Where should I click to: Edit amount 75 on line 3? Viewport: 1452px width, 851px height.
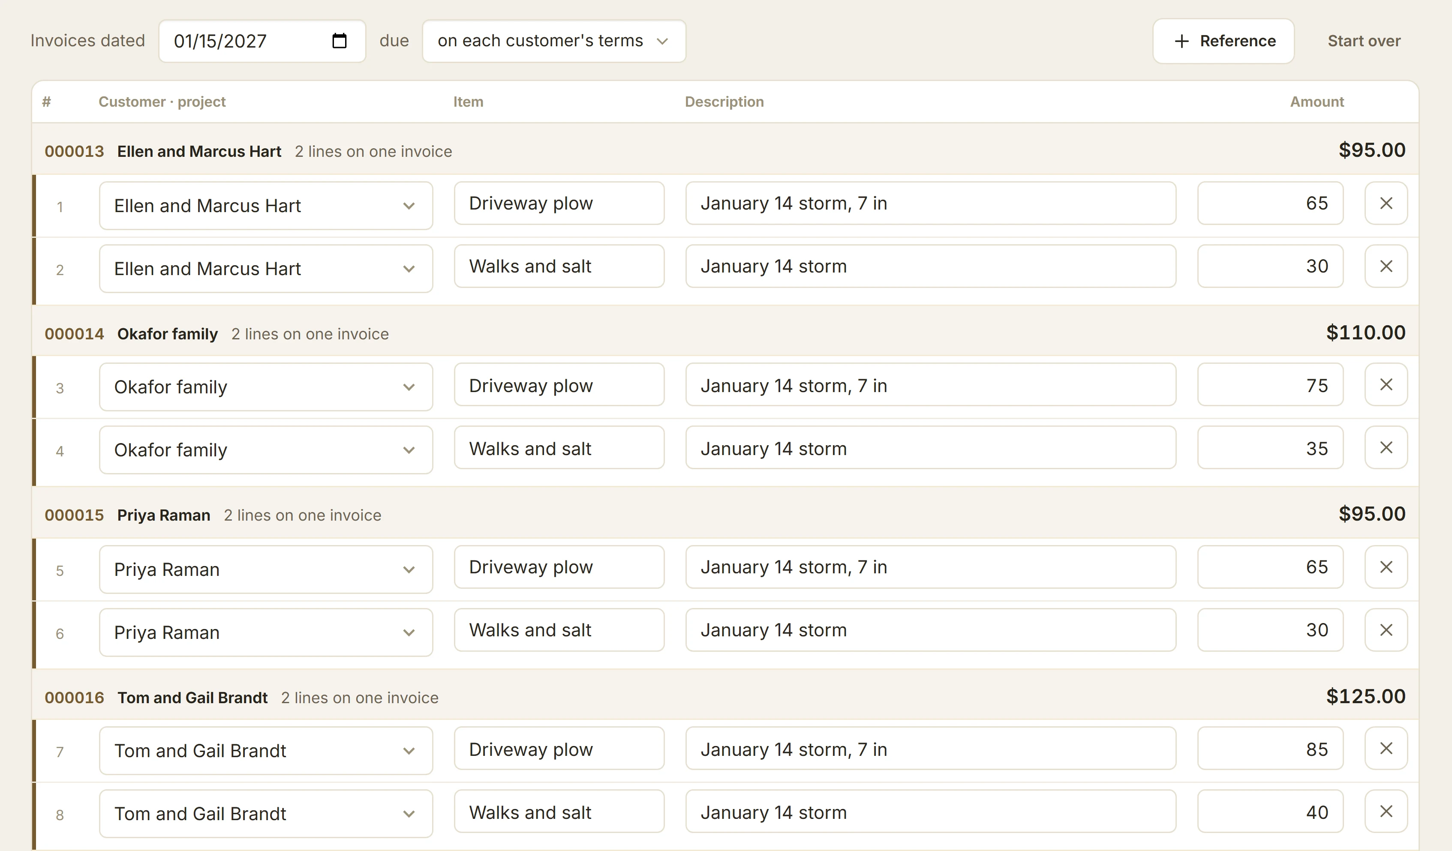click(x=1270, y=385)
